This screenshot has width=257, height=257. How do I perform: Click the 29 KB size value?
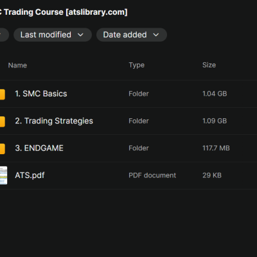[x=212, y=175]
